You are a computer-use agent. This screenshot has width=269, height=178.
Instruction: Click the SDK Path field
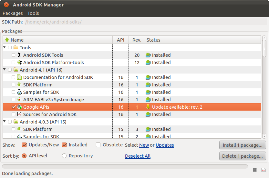click(x=146, y=22)
